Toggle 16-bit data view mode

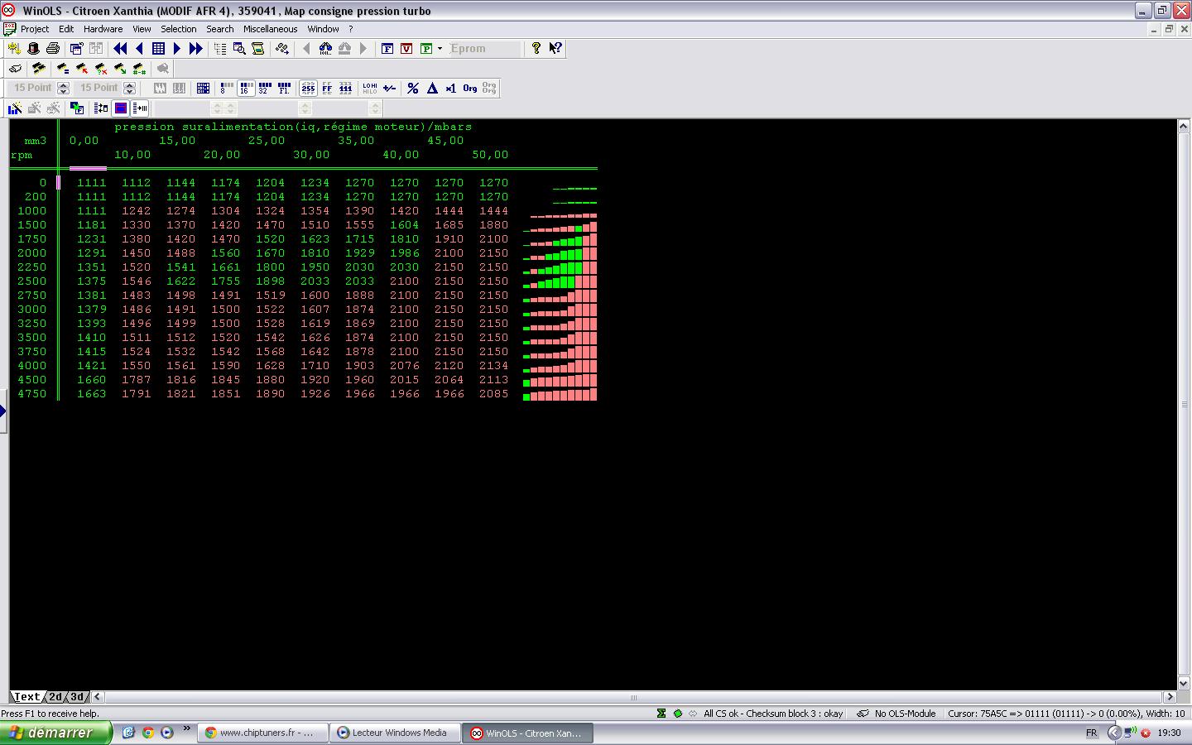246,88
